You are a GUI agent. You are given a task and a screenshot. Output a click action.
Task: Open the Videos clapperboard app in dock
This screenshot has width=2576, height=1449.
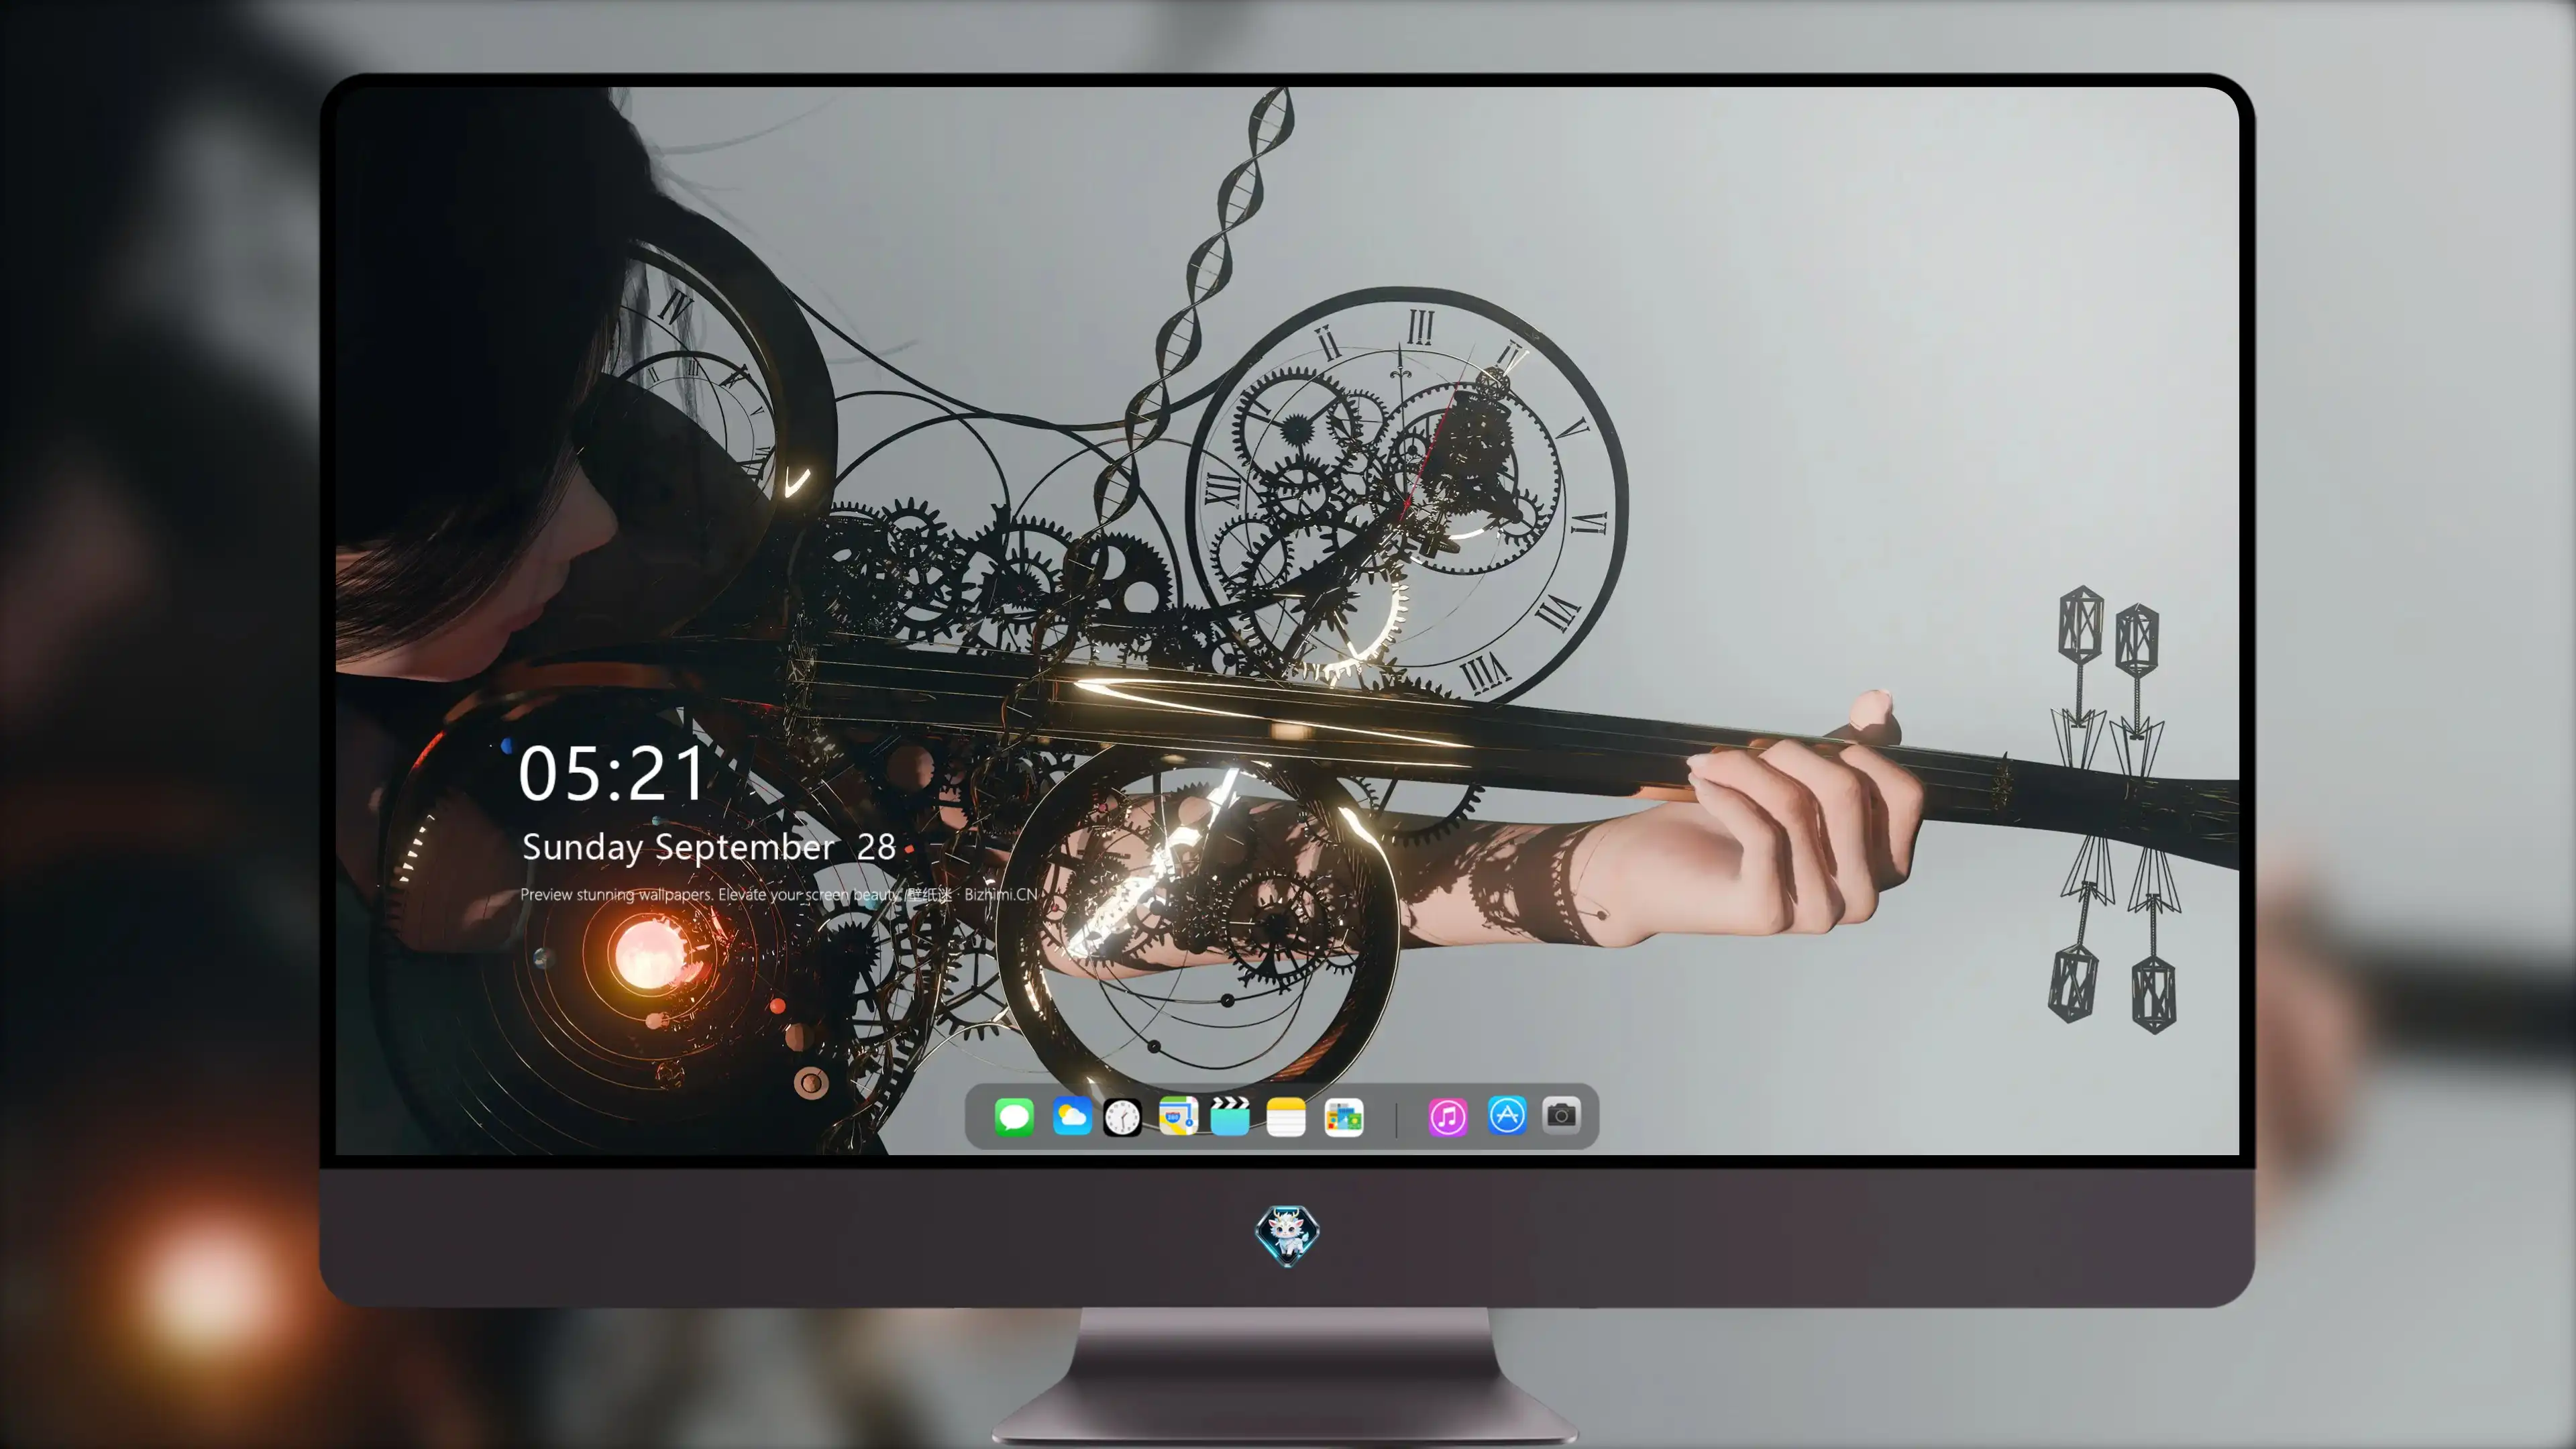[1230, 1116]
